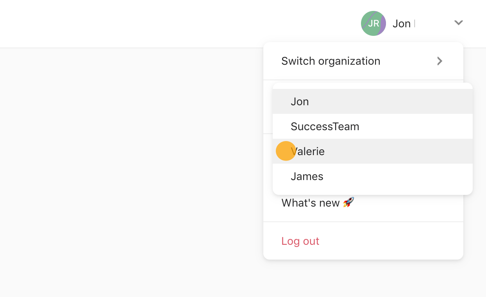The width and height of the screenshot is (486, 297).
Task: Click the right arrow next to Switch organization
Action: click(x=440, y=61)
